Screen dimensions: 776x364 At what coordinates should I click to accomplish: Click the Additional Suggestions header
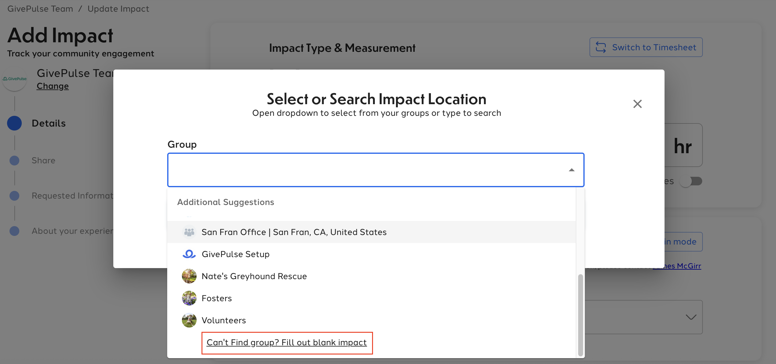[226, 202]
